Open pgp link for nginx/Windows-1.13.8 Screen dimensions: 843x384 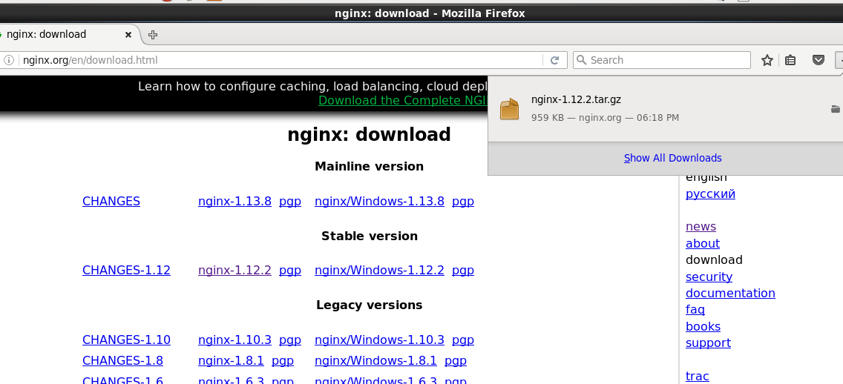tap(463, 202)
